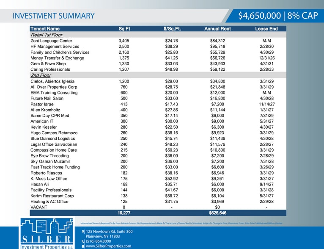The image size is (324, 249).
Task: Click the Tenant Name column header
Action: tap(45, 29)
